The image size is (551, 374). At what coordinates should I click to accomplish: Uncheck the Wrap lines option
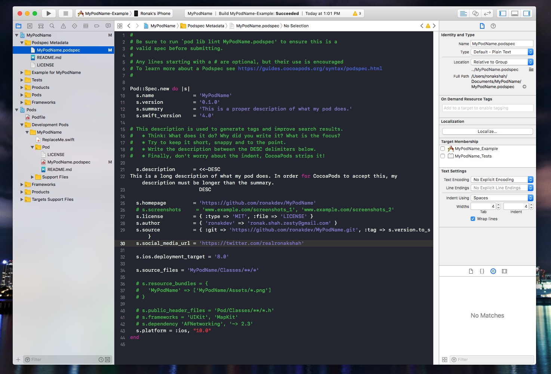473,219
